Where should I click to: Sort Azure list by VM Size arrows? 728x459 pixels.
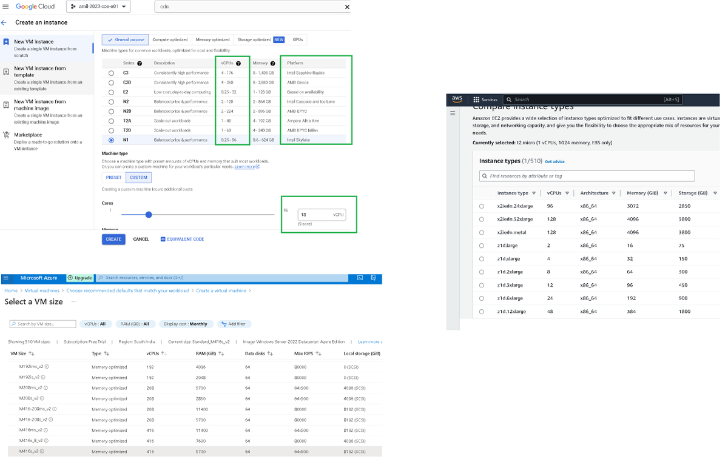point(32,353)
